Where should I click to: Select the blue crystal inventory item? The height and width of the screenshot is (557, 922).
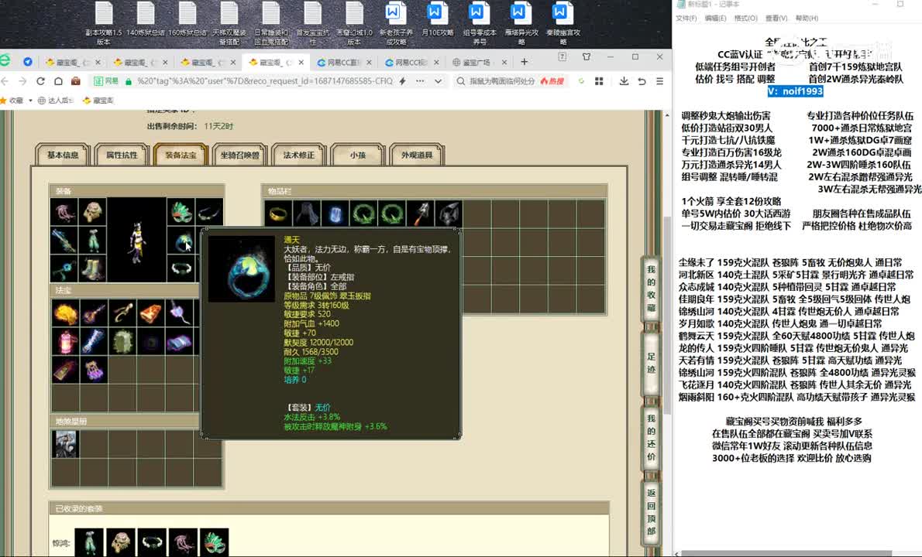[335, 214]
